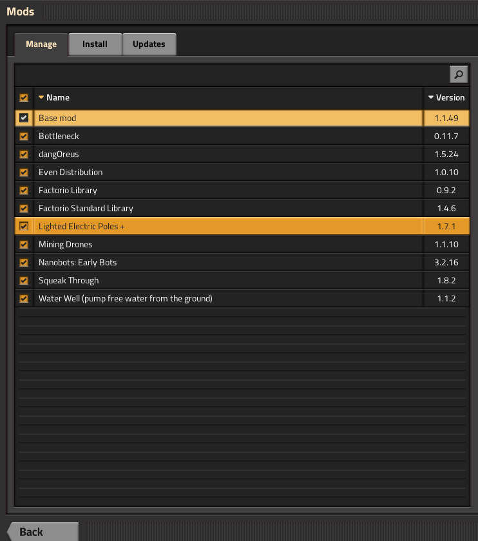The height and width of the screenshot is (541, 478).
Task: Click Factorio Standard Library version 1.4.6
Action: point(446,209)
